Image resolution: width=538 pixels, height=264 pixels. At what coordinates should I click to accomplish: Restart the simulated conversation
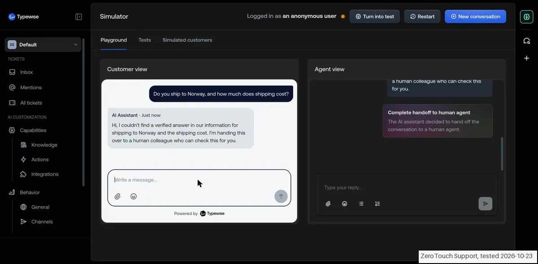[422, 17]
